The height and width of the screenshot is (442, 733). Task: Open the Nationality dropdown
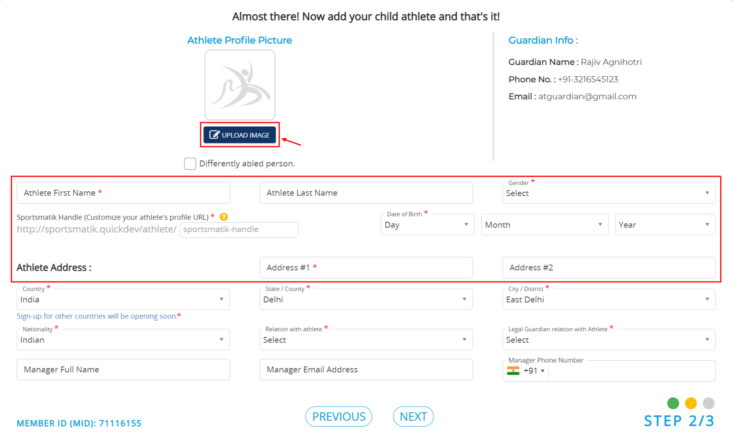pyautogui.click(x=123, y=340)
